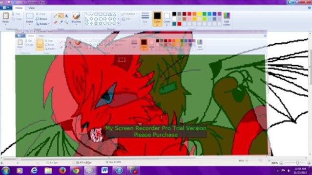Pick the Five-point star shape
This screenshot has width=312, height=175.
coord(96,23)
